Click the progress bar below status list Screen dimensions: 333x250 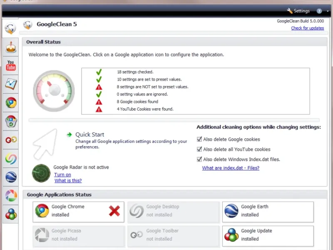(174, 120)
